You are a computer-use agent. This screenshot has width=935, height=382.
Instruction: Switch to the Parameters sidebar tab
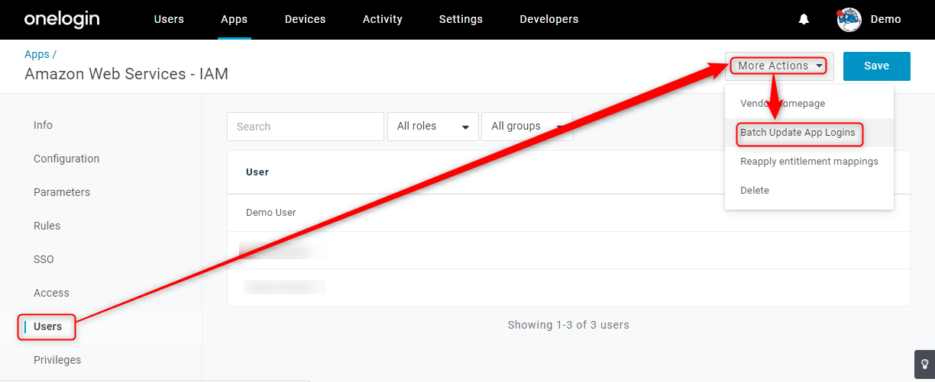point(62,192)
